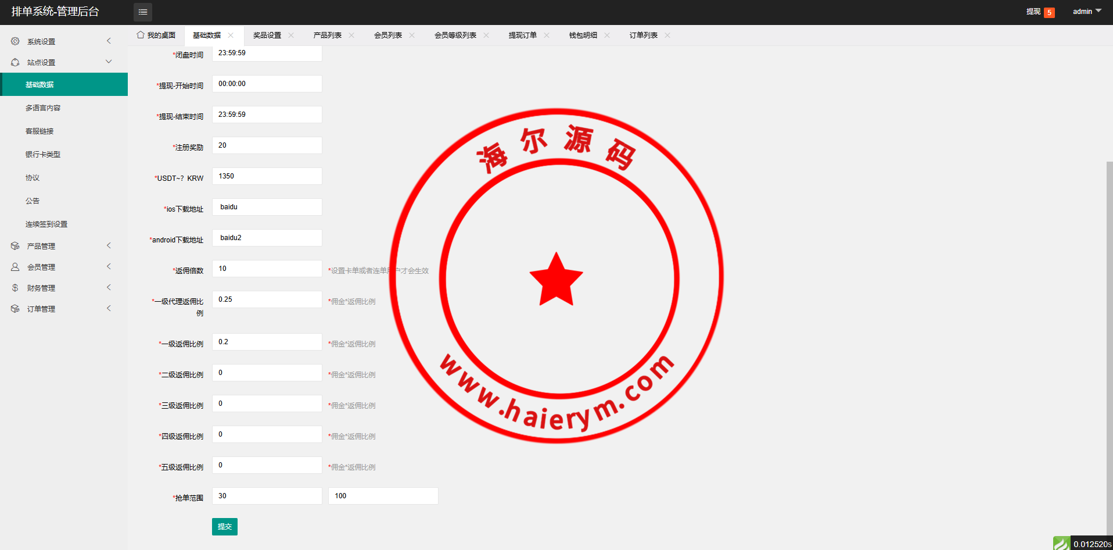The height and width of the screenshot is (550, 1113).
Task: Click the 系统设置 gear icon
Action: pos(15,41)
